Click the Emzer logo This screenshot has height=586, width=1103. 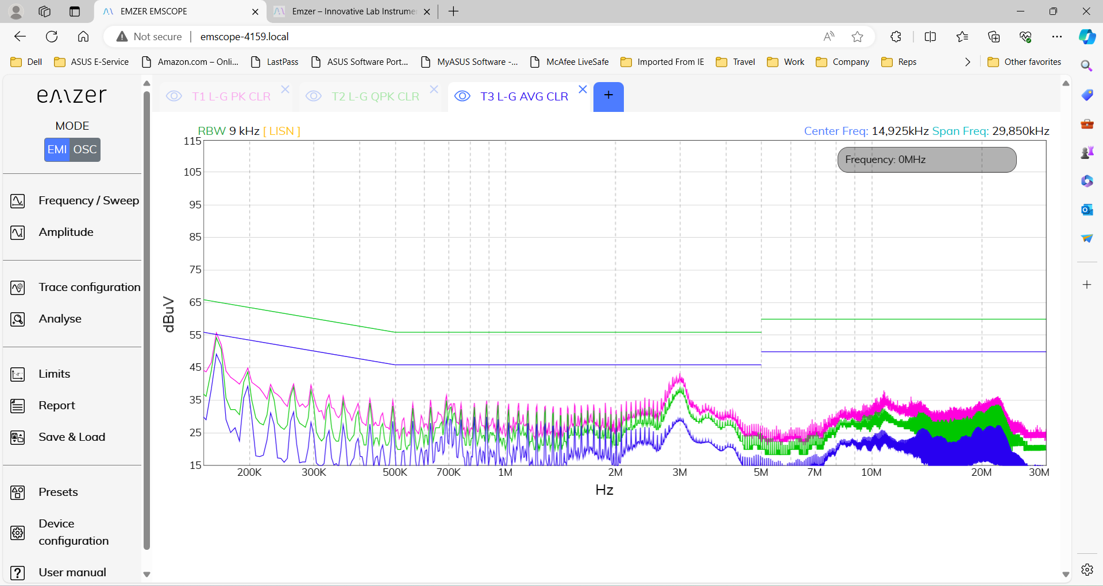(x=72, y=95)
